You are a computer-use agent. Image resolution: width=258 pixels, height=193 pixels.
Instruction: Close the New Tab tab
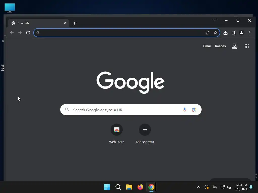tap(65, 23)
